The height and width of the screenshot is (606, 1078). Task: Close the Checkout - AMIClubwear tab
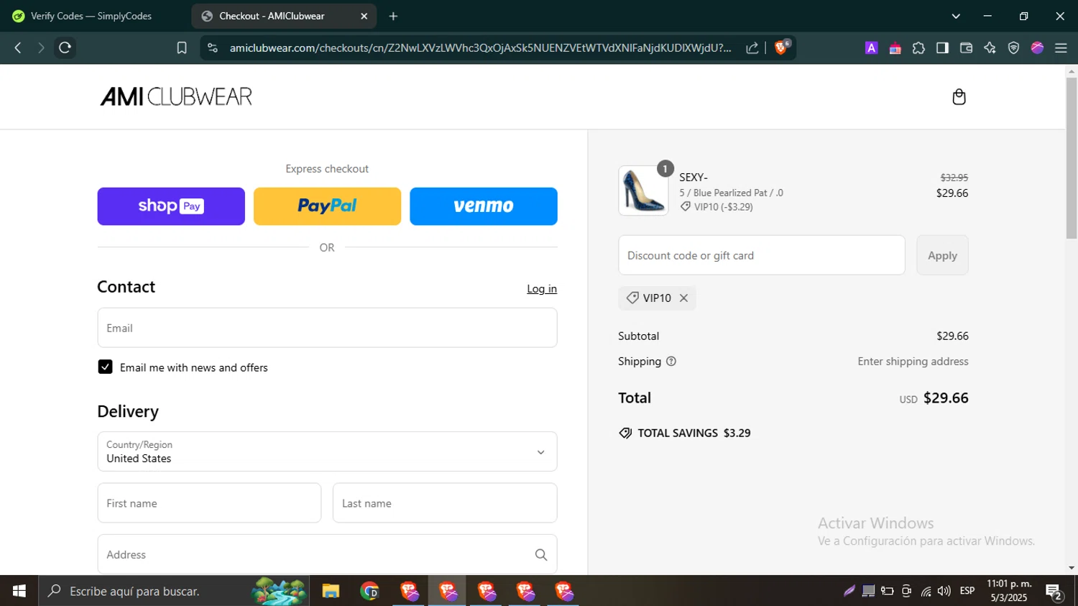pos(364,16)
